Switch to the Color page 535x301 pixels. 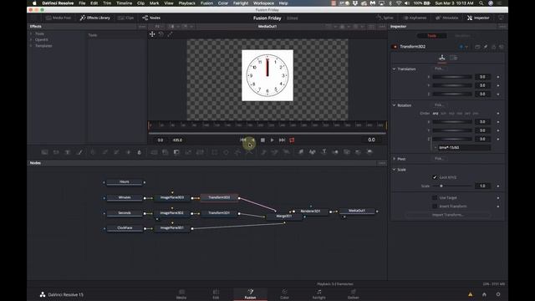[284, 293]
